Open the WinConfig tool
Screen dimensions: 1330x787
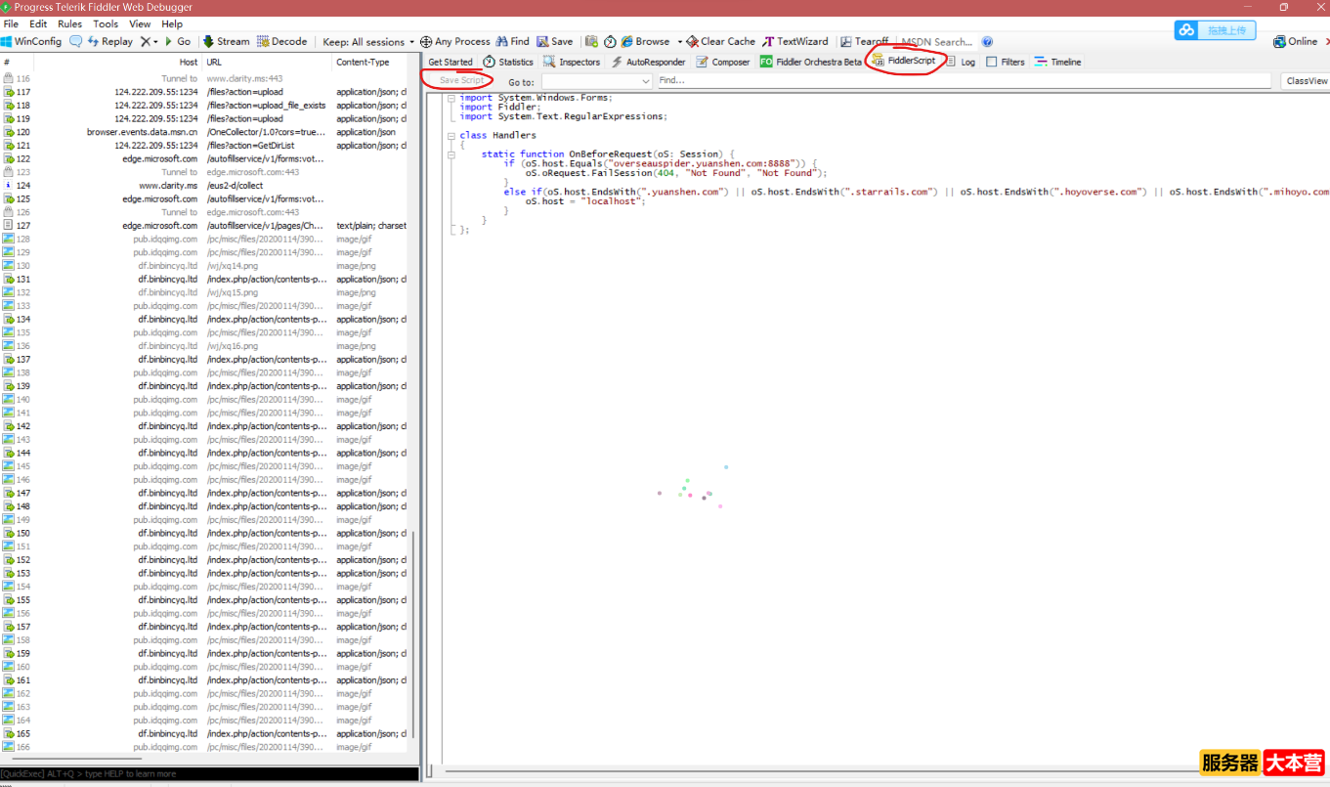pos(31,42)
